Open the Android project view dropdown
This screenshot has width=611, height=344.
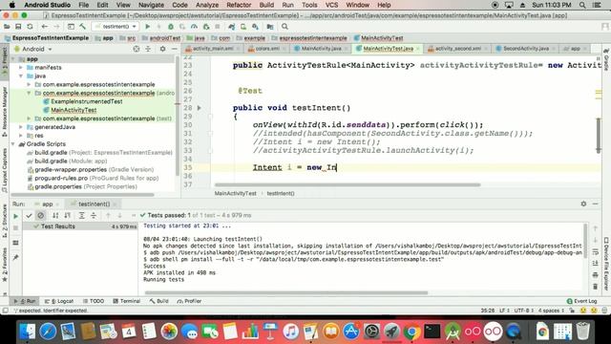coord(33,49)
